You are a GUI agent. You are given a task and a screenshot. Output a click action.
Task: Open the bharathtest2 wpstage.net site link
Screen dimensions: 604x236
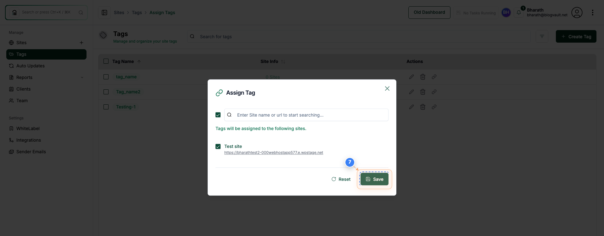[x=274, y=153]
